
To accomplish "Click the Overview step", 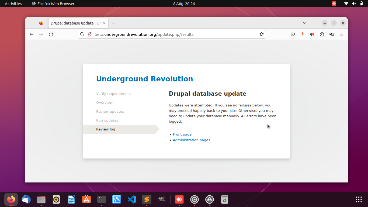I will pyautogui.click(x=105, y=103).
